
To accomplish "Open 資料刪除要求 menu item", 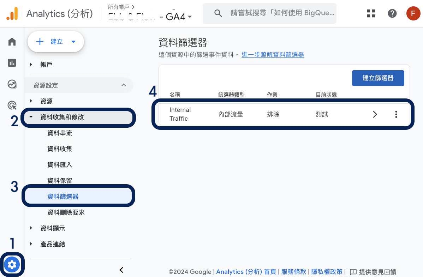I will (66, 212).
